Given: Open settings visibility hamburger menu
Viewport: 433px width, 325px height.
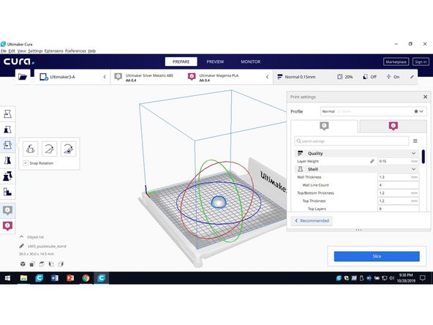Looking at the screenshot, I should (415, 141).
